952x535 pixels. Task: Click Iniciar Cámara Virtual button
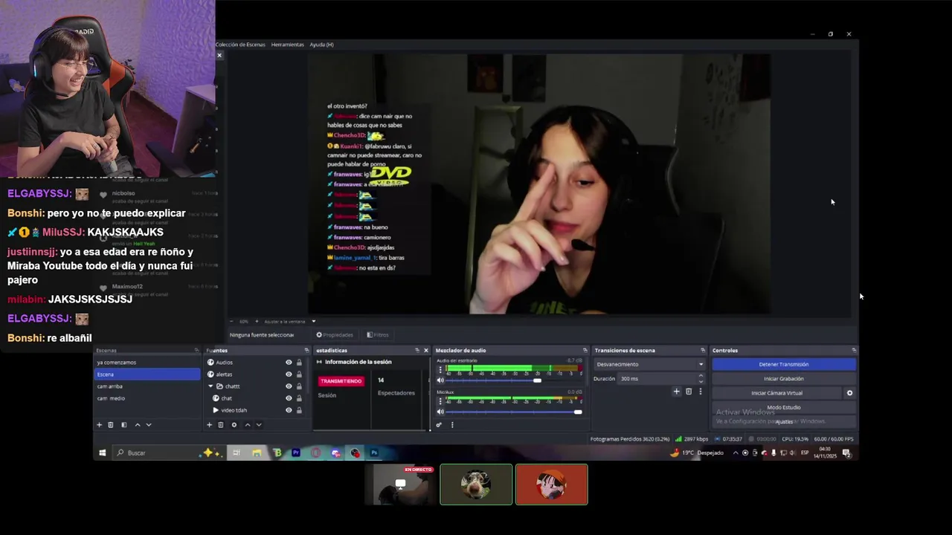pyautogui.click(x=777, y=393)
